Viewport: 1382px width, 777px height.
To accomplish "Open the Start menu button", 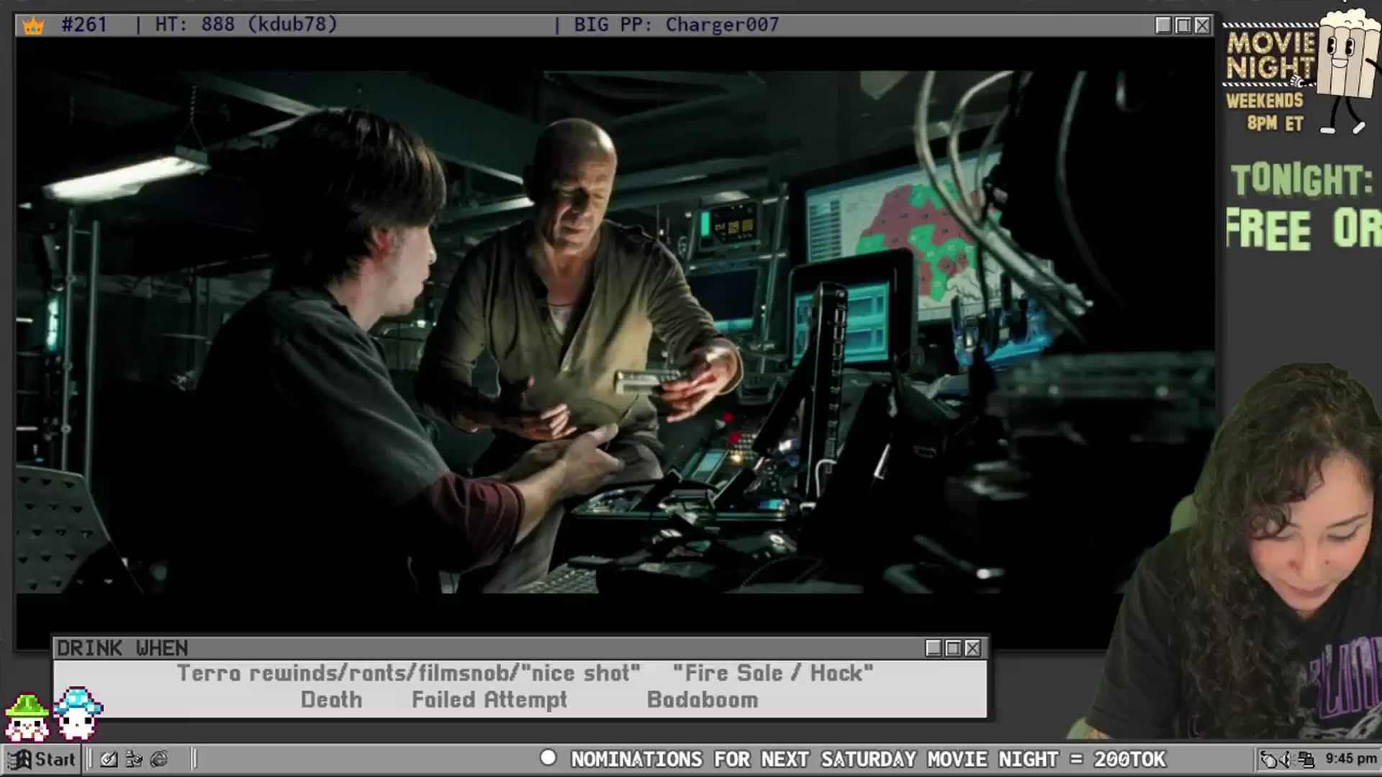I will [42, 759].
